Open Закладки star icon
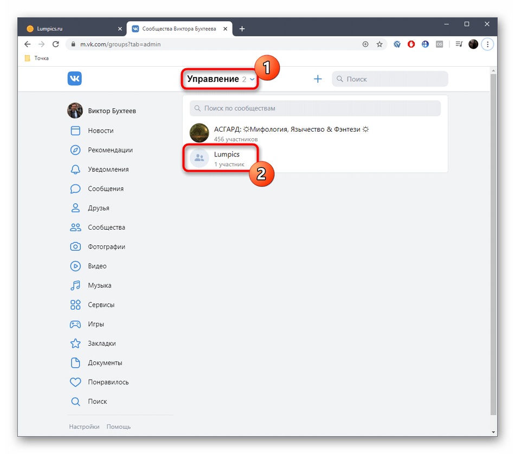 [75, 343]
